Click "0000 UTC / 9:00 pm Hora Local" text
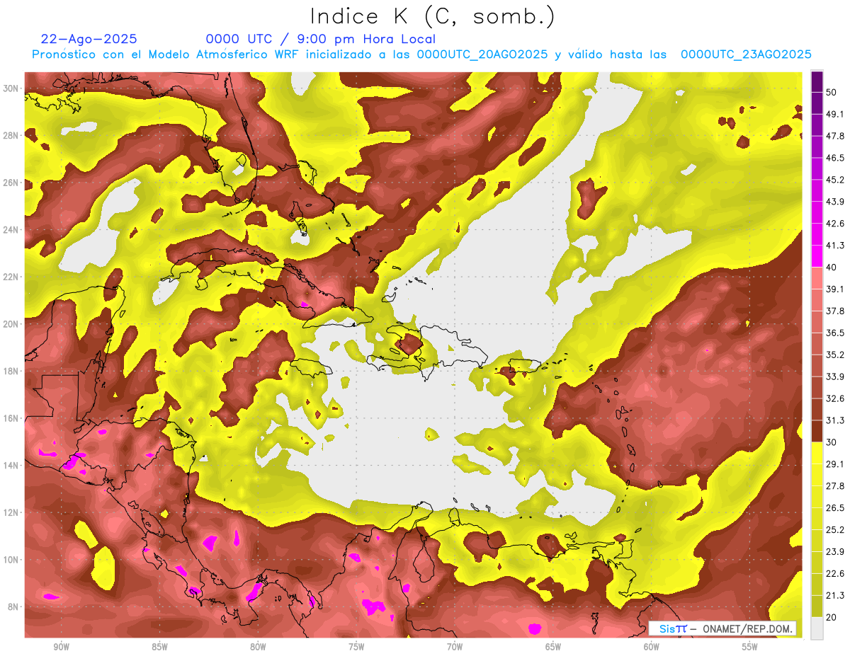 point(321,39)
